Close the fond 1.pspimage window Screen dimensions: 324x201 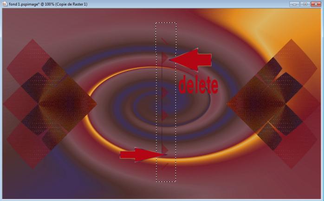pyautogui.click(x=316, y=4)
